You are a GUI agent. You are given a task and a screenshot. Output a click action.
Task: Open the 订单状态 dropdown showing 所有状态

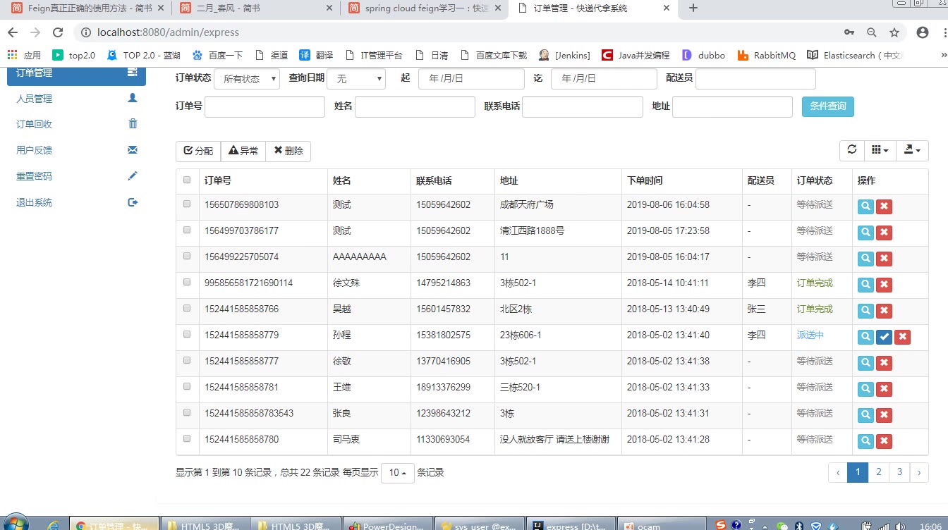click(247, 79)
